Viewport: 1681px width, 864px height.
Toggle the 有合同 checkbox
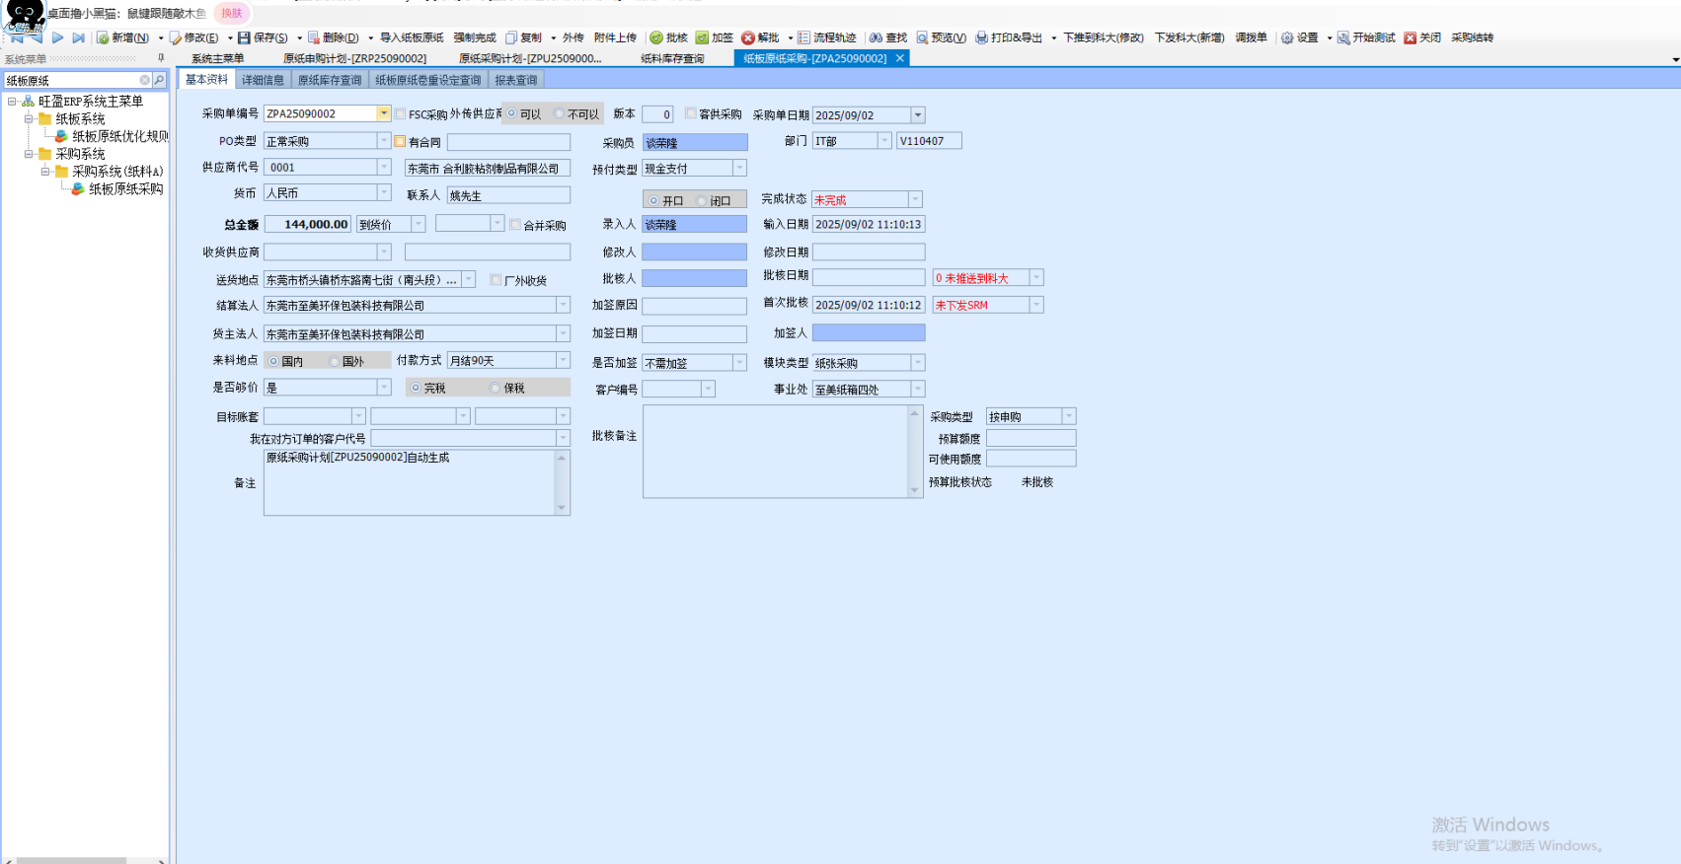coord(400,141)
